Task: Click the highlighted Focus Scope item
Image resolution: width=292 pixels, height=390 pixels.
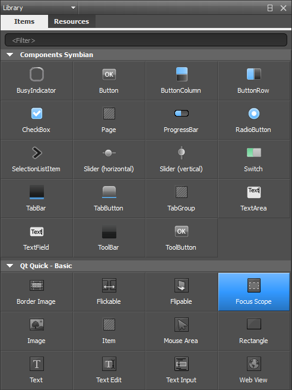Action: (254, 292)
